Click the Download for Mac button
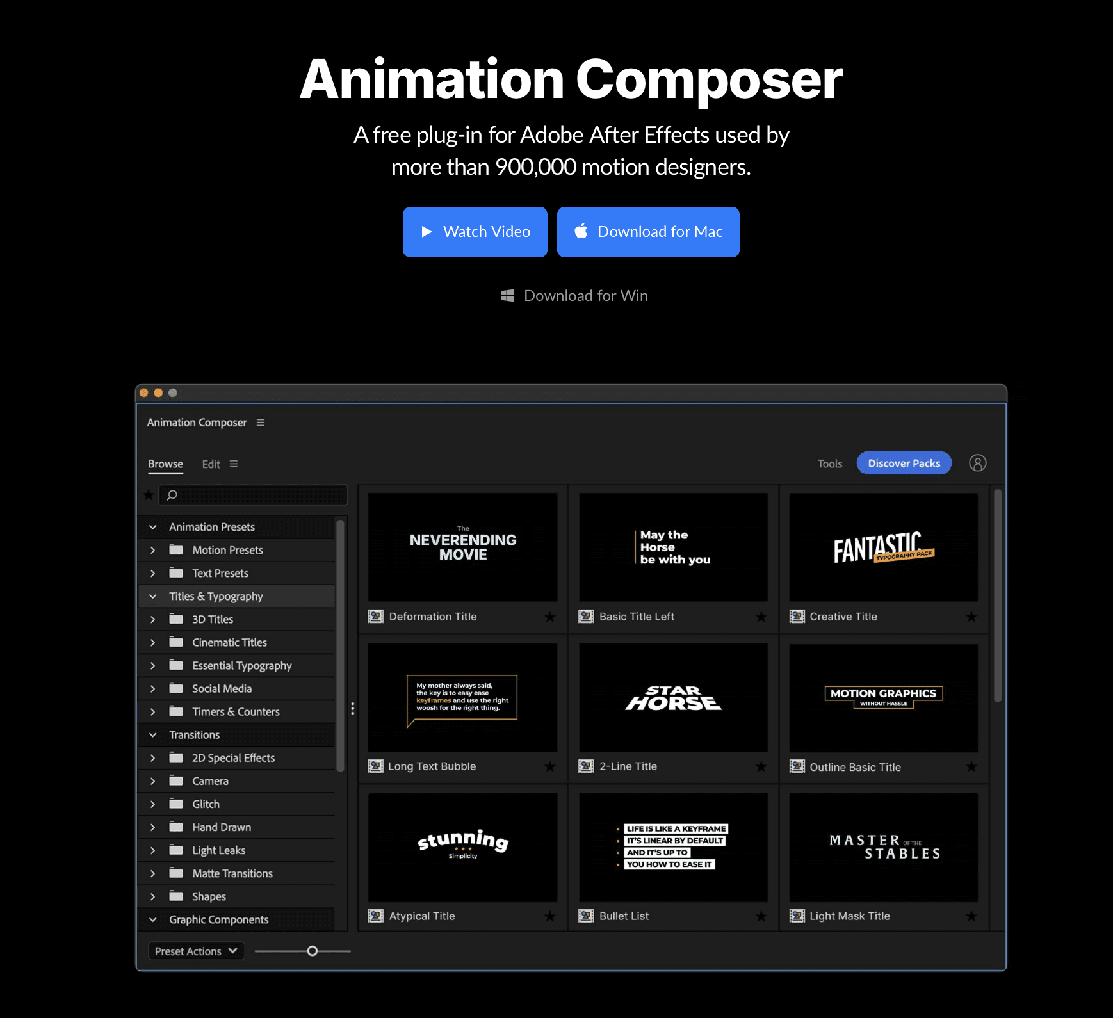 [648, 232]
